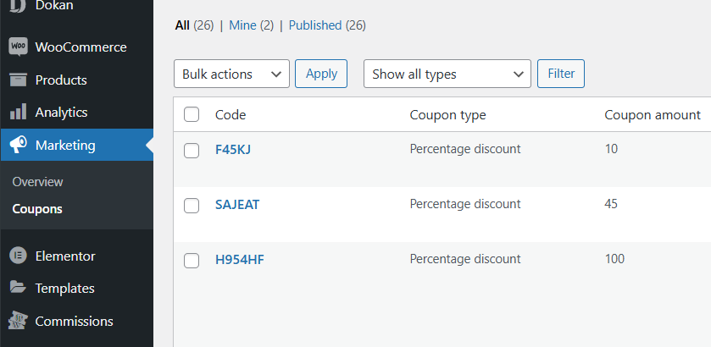Image resolution: width=711 pixels, height=347 pixels.
Task: Toggle the checkbox for coupon H954HF
Action: click(x=192, y=260)
